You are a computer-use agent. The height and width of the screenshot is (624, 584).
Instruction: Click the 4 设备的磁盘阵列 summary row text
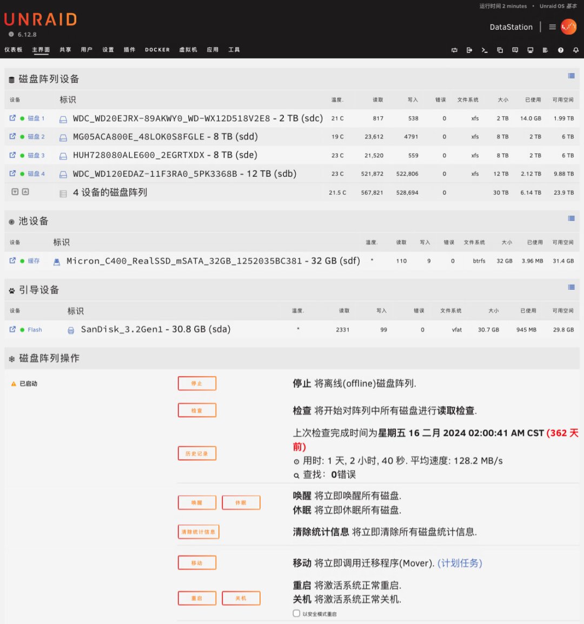[110, 192]
